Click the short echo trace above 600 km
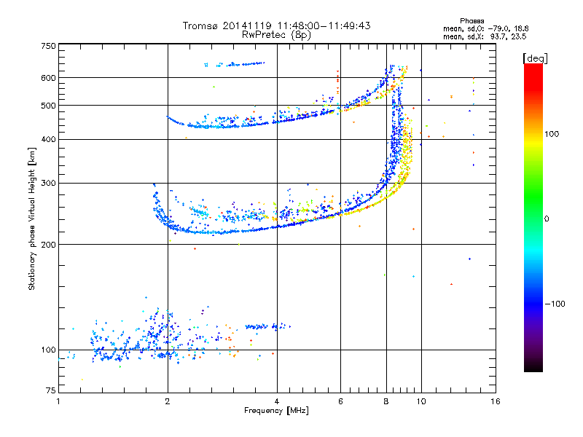The image size is (583, 437). (234, 64)
